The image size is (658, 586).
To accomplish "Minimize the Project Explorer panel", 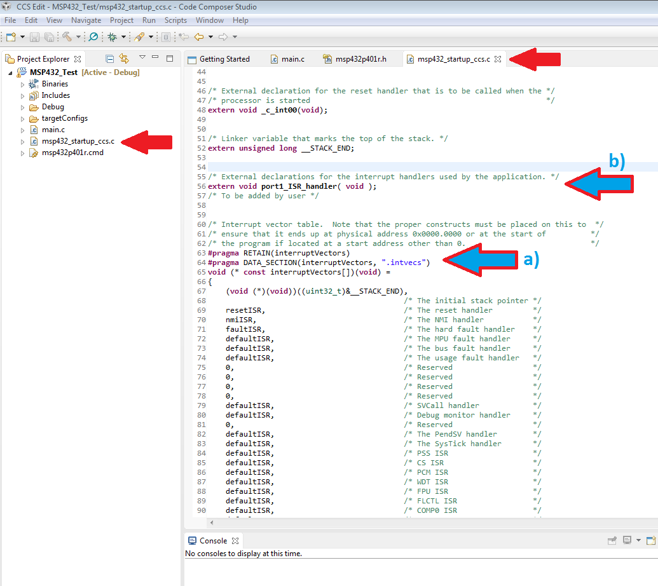I will tap(155, 57).
